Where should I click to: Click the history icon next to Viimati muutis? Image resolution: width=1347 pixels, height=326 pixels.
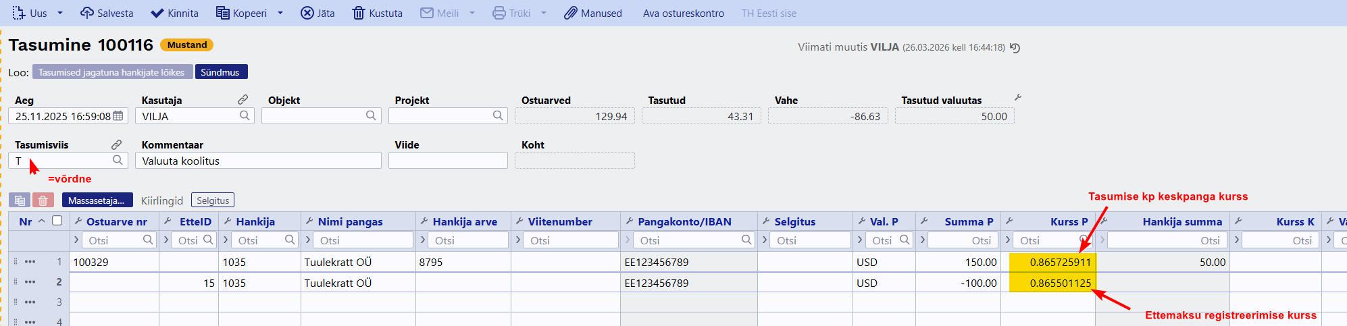coord(1015,48)
